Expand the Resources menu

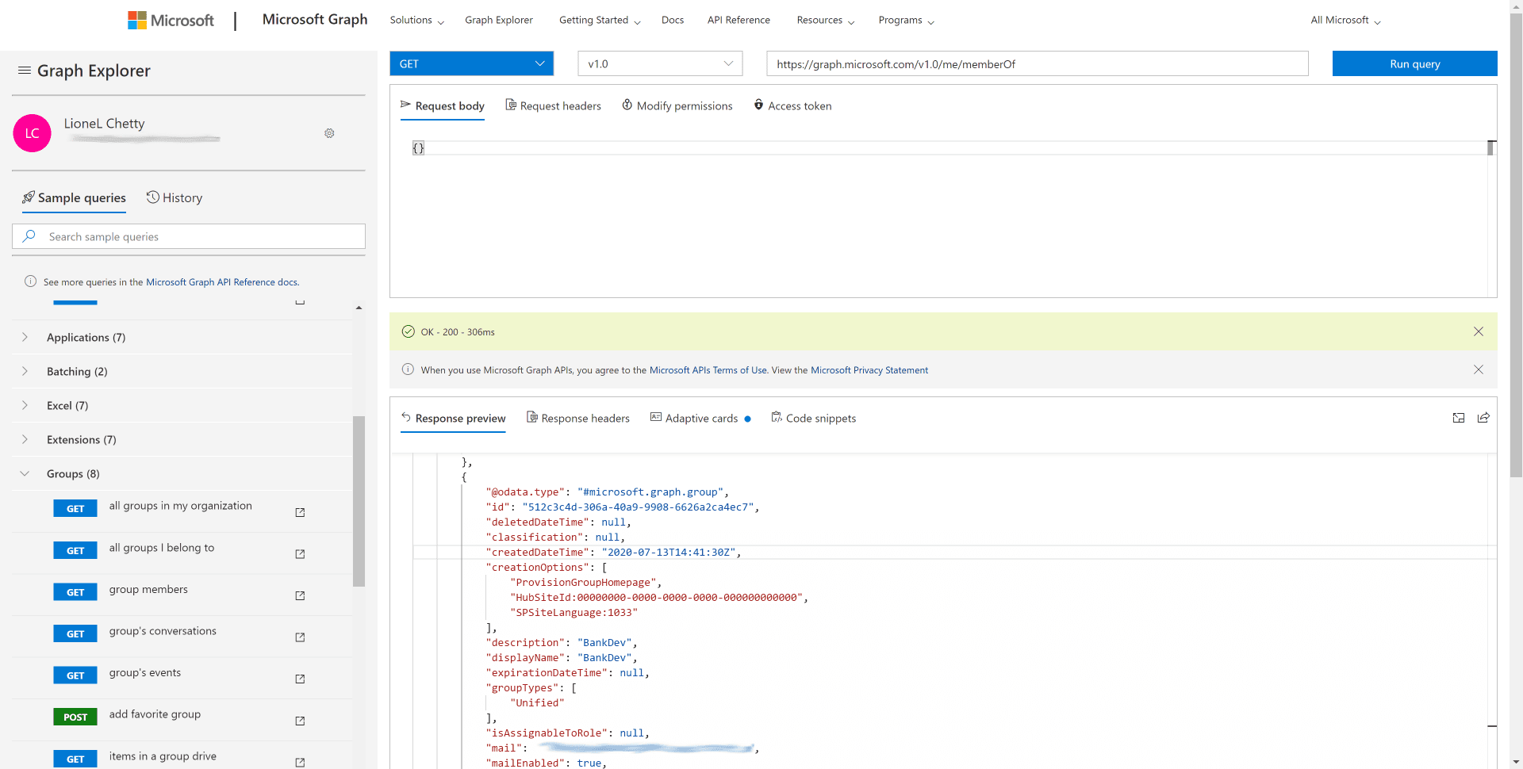point(826,20)
